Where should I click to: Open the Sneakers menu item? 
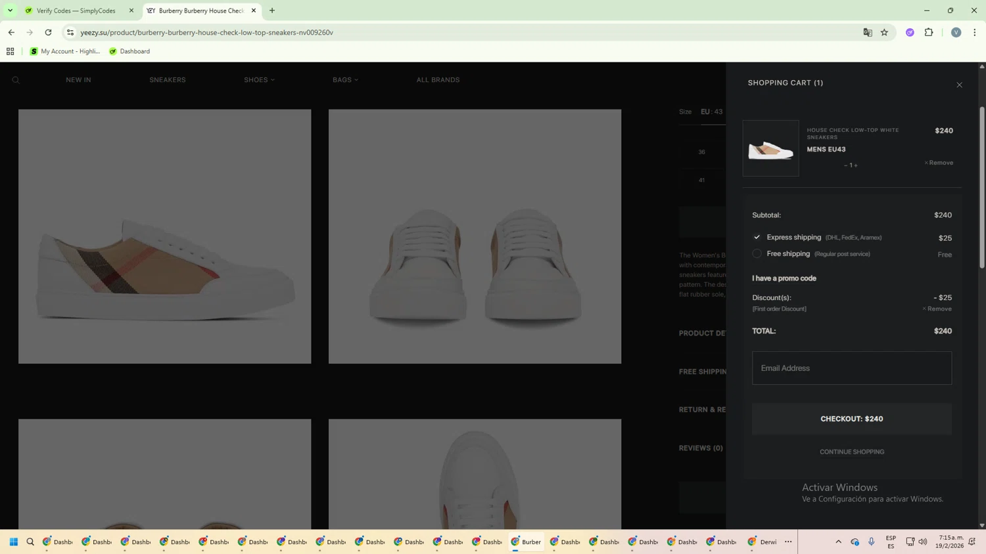(168, 80)
